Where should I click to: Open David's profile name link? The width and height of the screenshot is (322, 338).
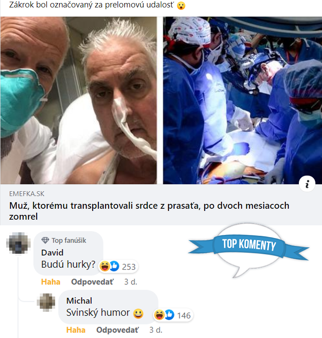[x=52, y=252]
